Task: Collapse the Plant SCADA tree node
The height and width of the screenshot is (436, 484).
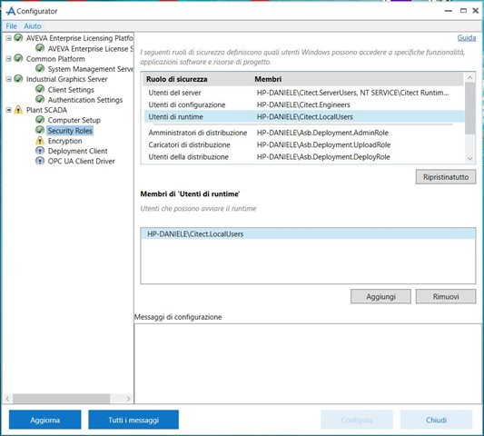Action: 9,110
